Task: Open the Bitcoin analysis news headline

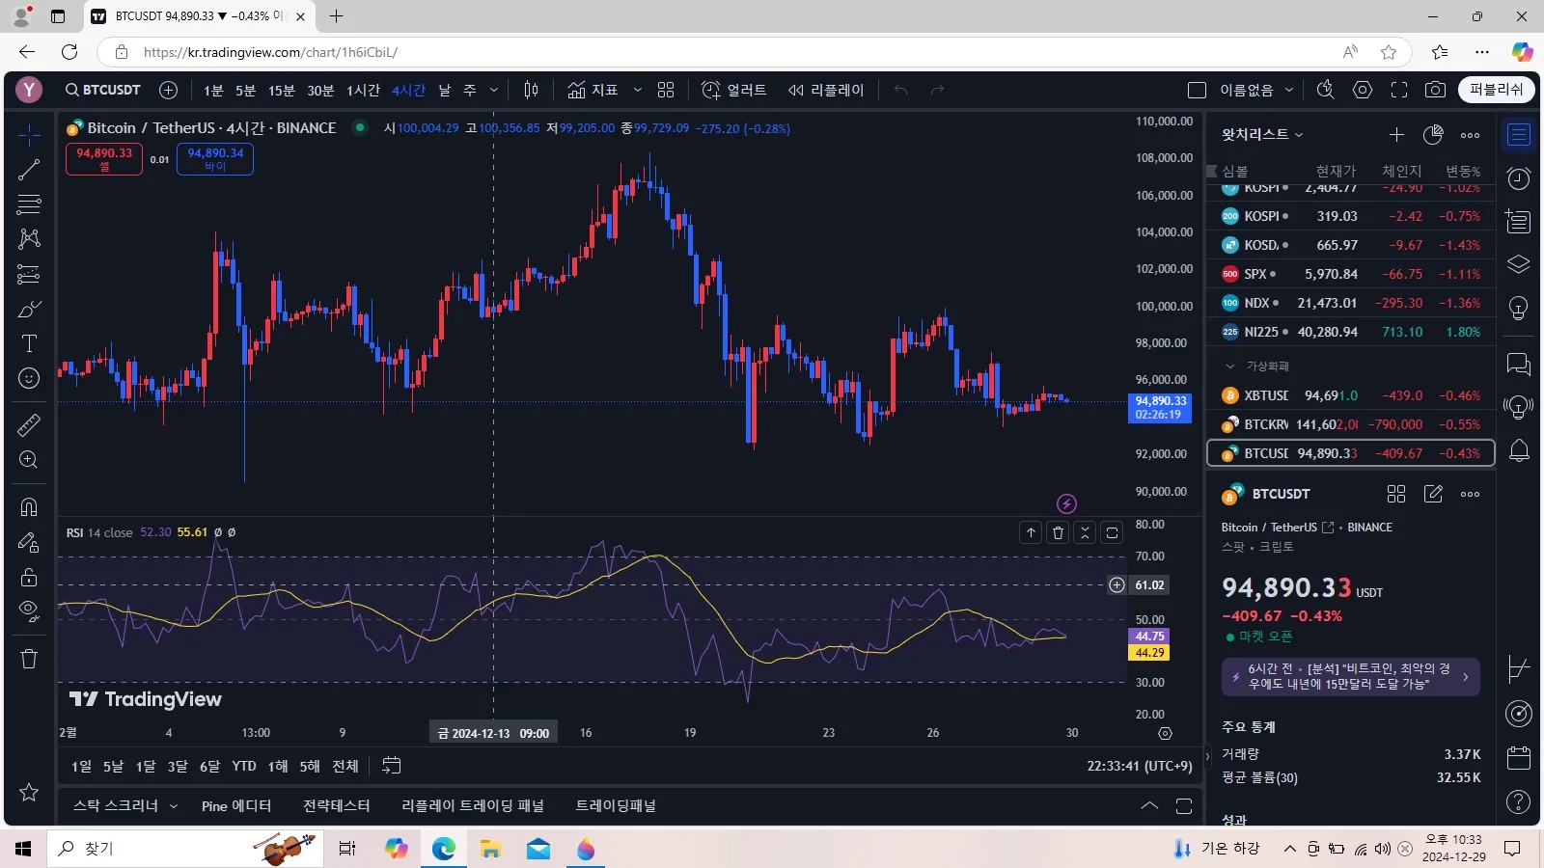Action: tap(1350, 676)
